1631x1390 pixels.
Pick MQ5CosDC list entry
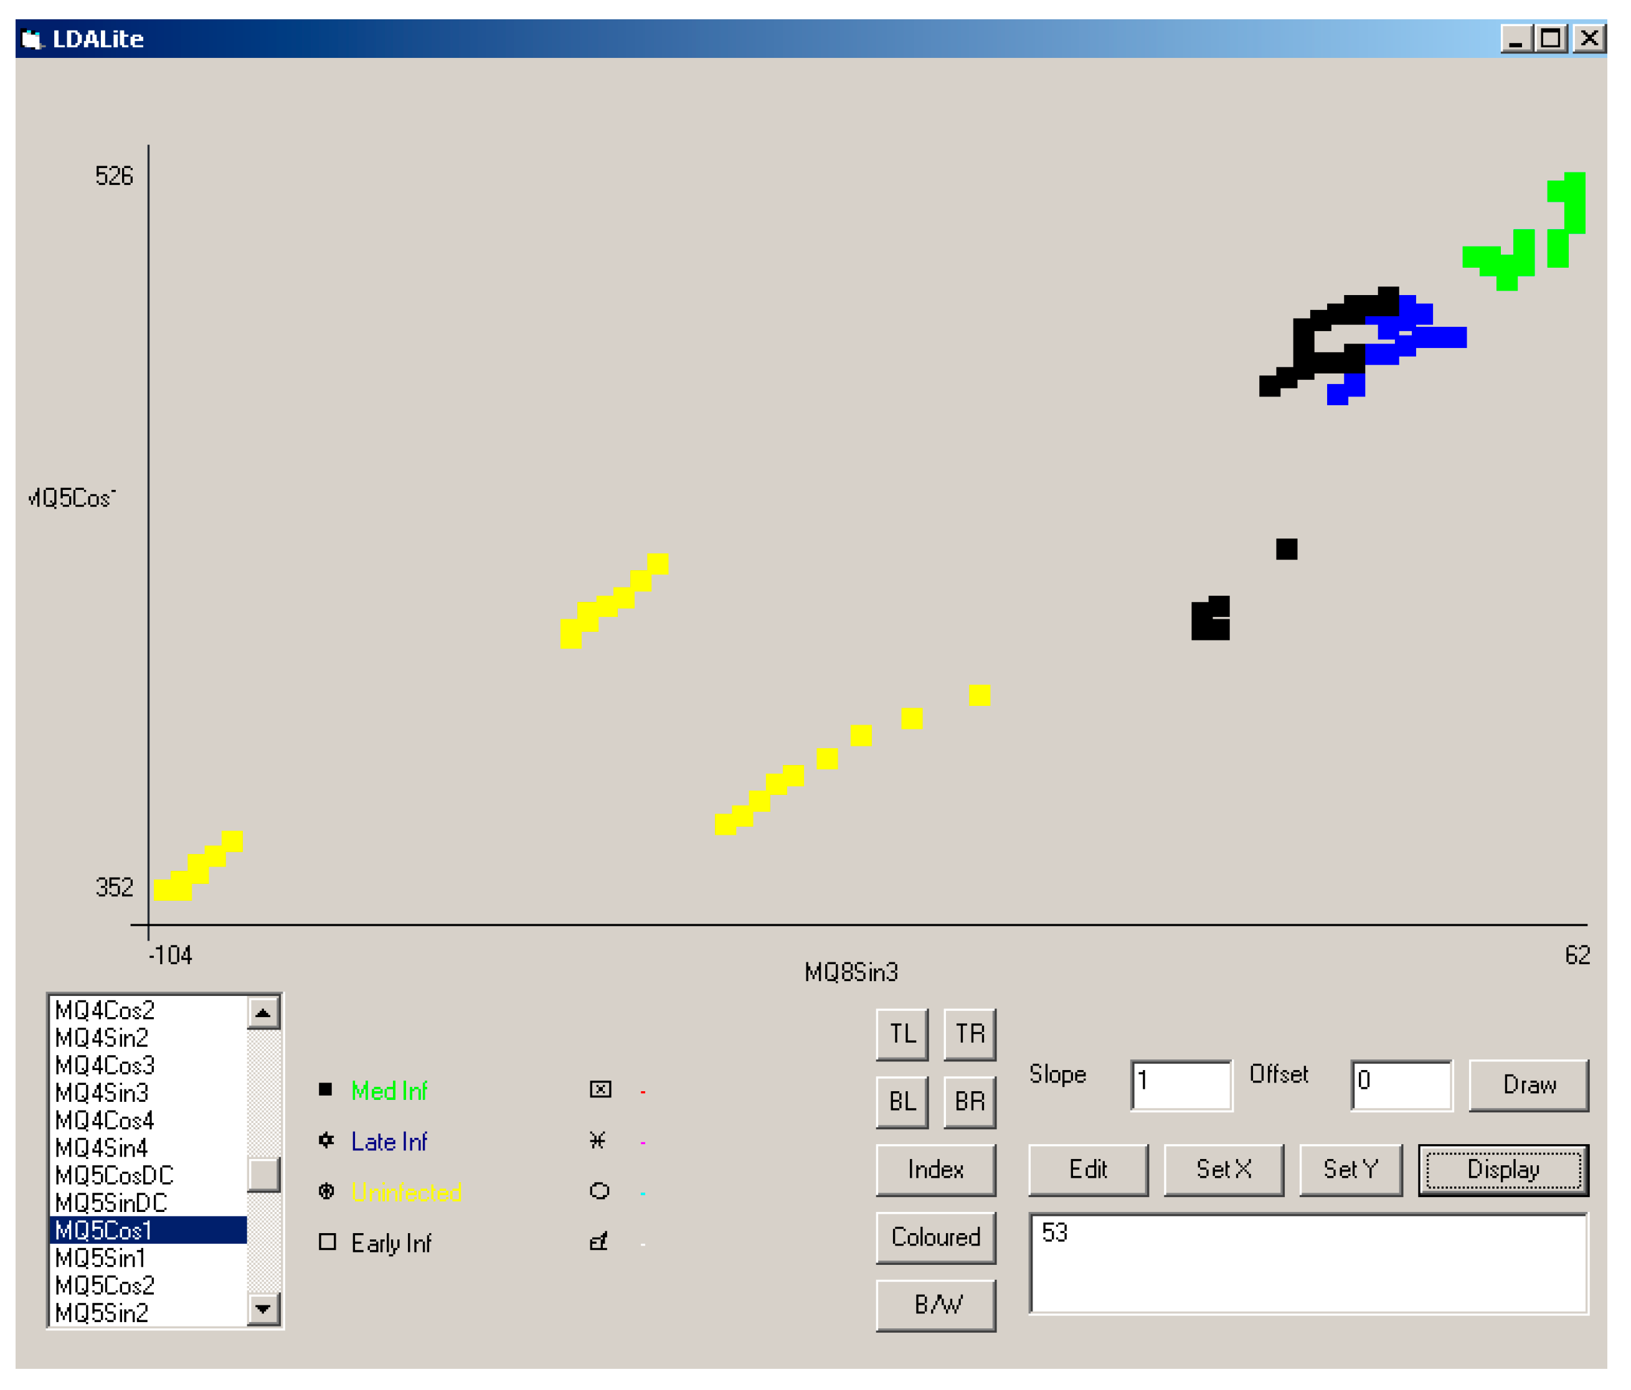click(114, 1175)
